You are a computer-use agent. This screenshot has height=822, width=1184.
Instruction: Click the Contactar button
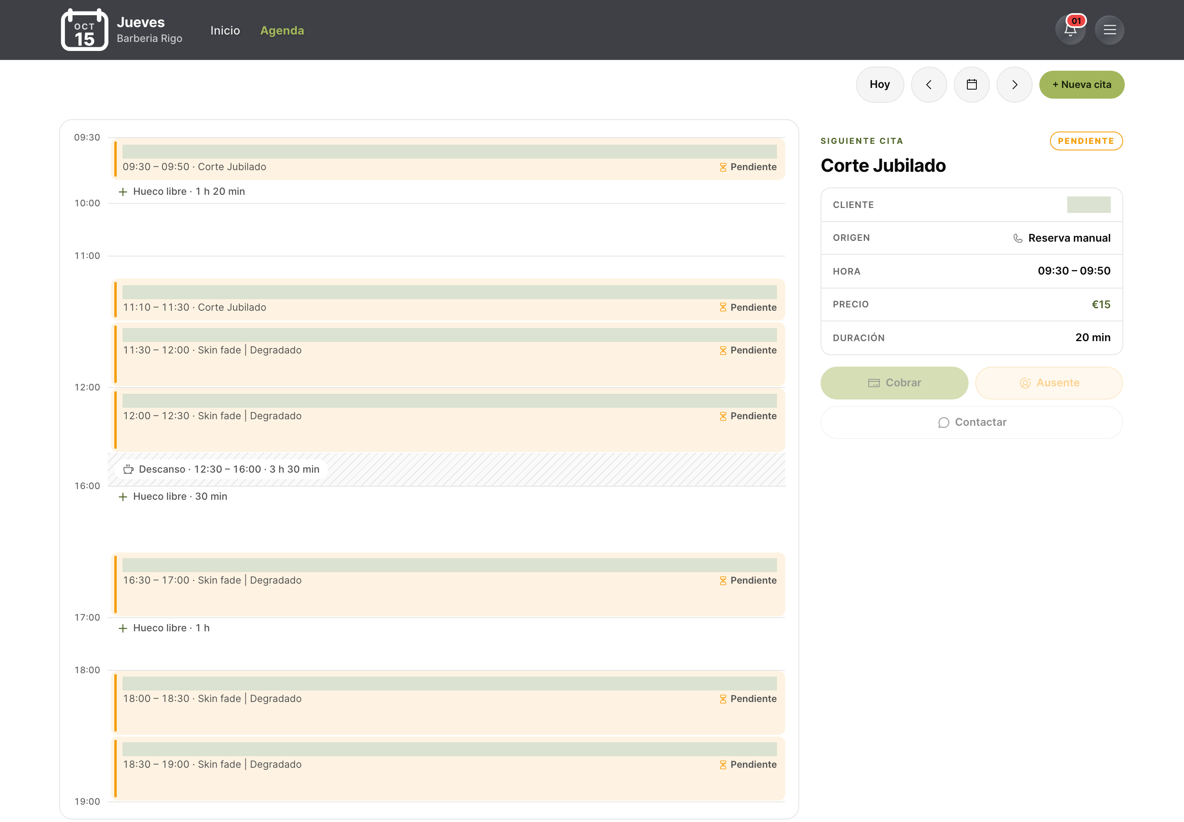pyautogui.click(x=971, y=423)
